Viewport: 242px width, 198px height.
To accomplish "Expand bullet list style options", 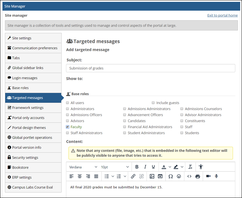I will click(x=113, y=176).
